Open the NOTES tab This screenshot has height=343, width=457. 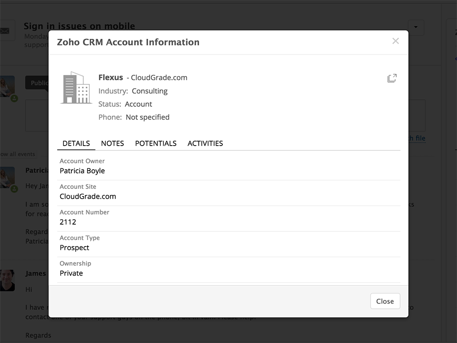pyautogui.click(x=112, y=143)
